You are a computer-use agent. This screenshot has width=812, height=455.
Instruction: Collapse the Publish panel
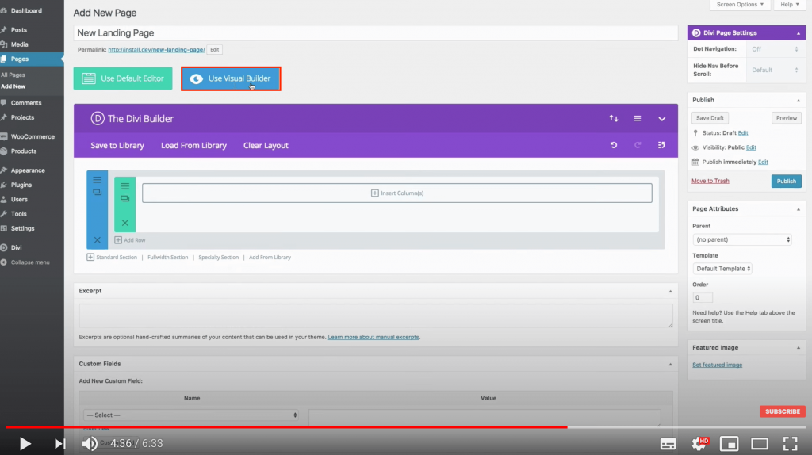[798, 101]
